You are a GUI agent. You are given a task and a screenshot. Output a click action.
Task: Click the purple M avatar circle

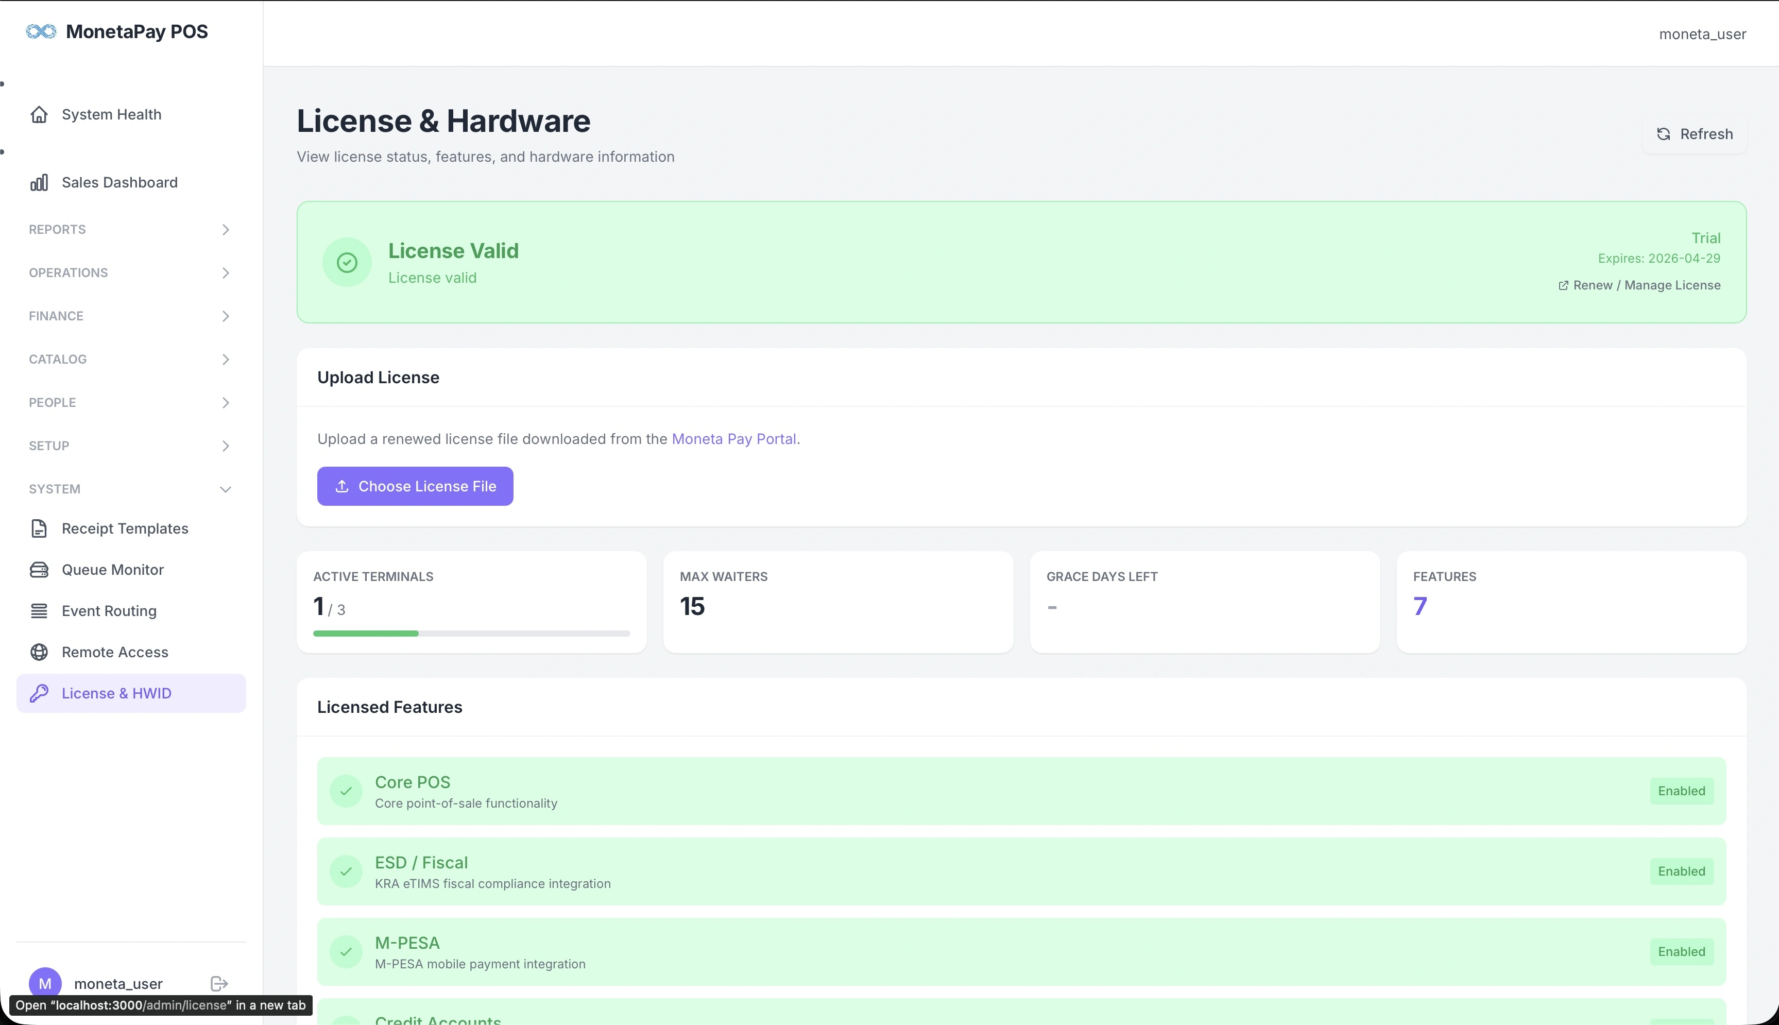(x=45, y=983)
